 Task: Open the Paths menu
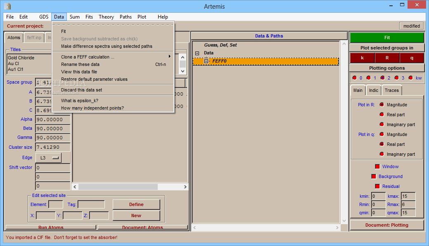[x=126, y=16]
